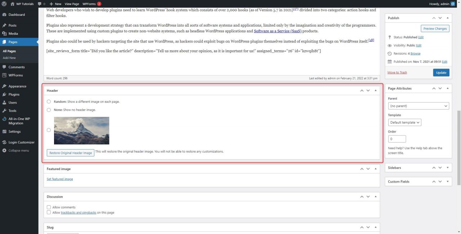The width and height of the screenshot is (461, 234).
Task: Click the Matterhorn header image thumbnail
Action: click(81, 130)
